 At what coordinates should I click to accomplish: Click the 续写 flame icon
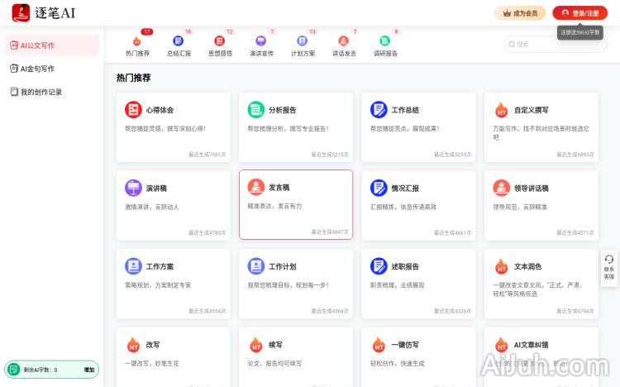coord(255,345)
